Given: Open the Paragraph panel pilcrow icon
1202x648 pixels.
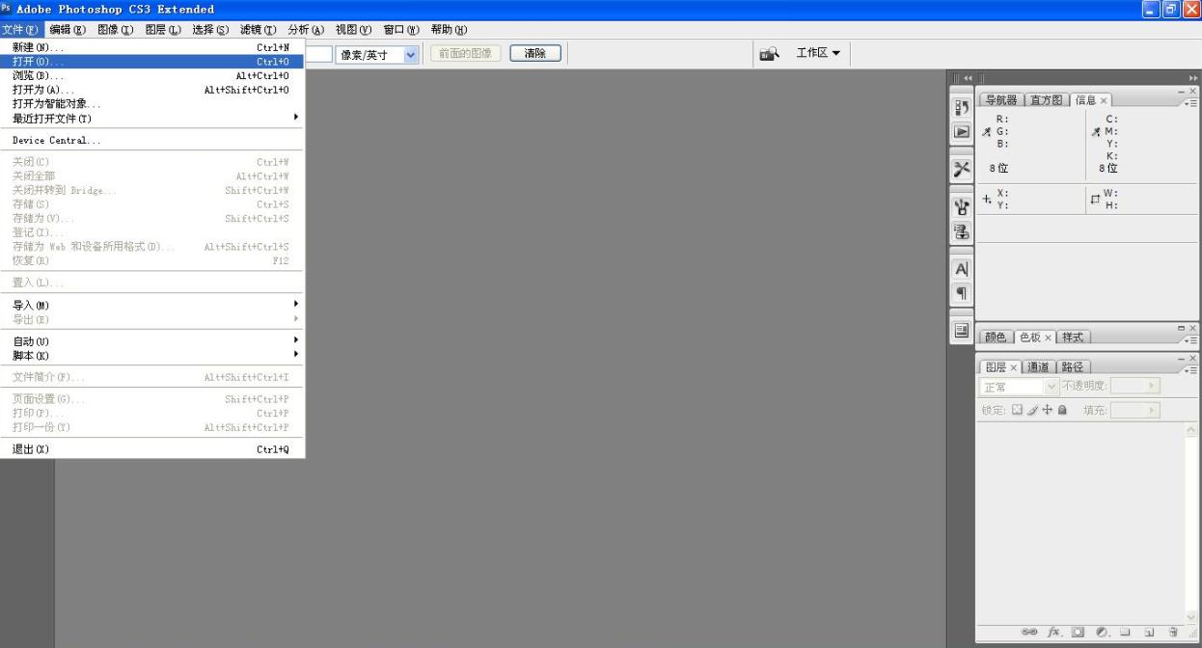Looking at the screenshot, I should (962, 292).
